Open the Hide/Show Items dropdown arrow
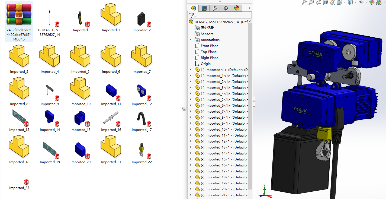 tap(366, 2)
